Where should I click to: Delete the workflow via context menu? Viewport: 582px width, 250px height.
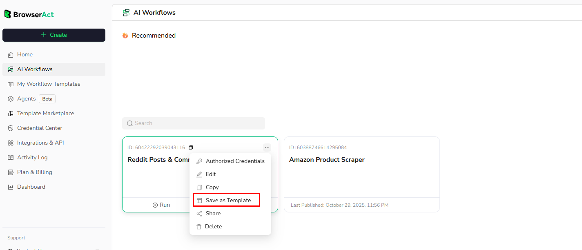213,227
